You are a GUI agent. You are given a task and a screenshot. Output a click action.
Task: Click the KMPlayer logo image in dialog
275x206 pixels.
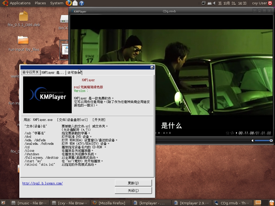[x=47, y=95]
